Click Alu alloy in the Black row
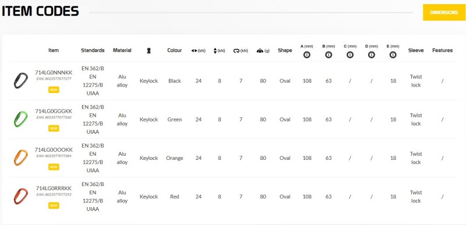Image resolution: width=466 pixels, height=225 pixels. tap(122, 81)
